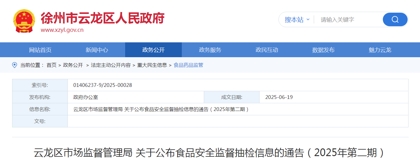Click the 文号 label cell
Viewport: 420px width, 166px height.
(x=40, y=121)
